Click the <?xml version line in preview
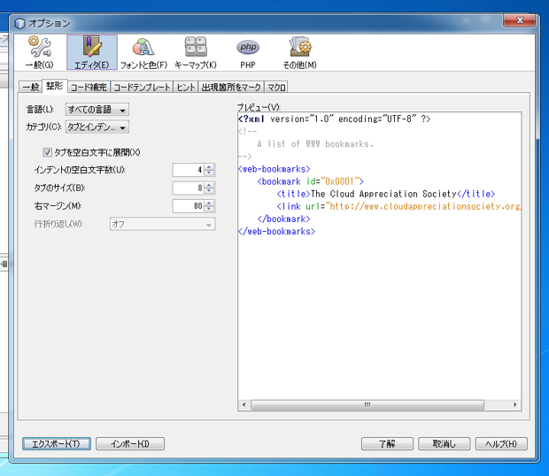Screen dimensions: 549x476 334,119
